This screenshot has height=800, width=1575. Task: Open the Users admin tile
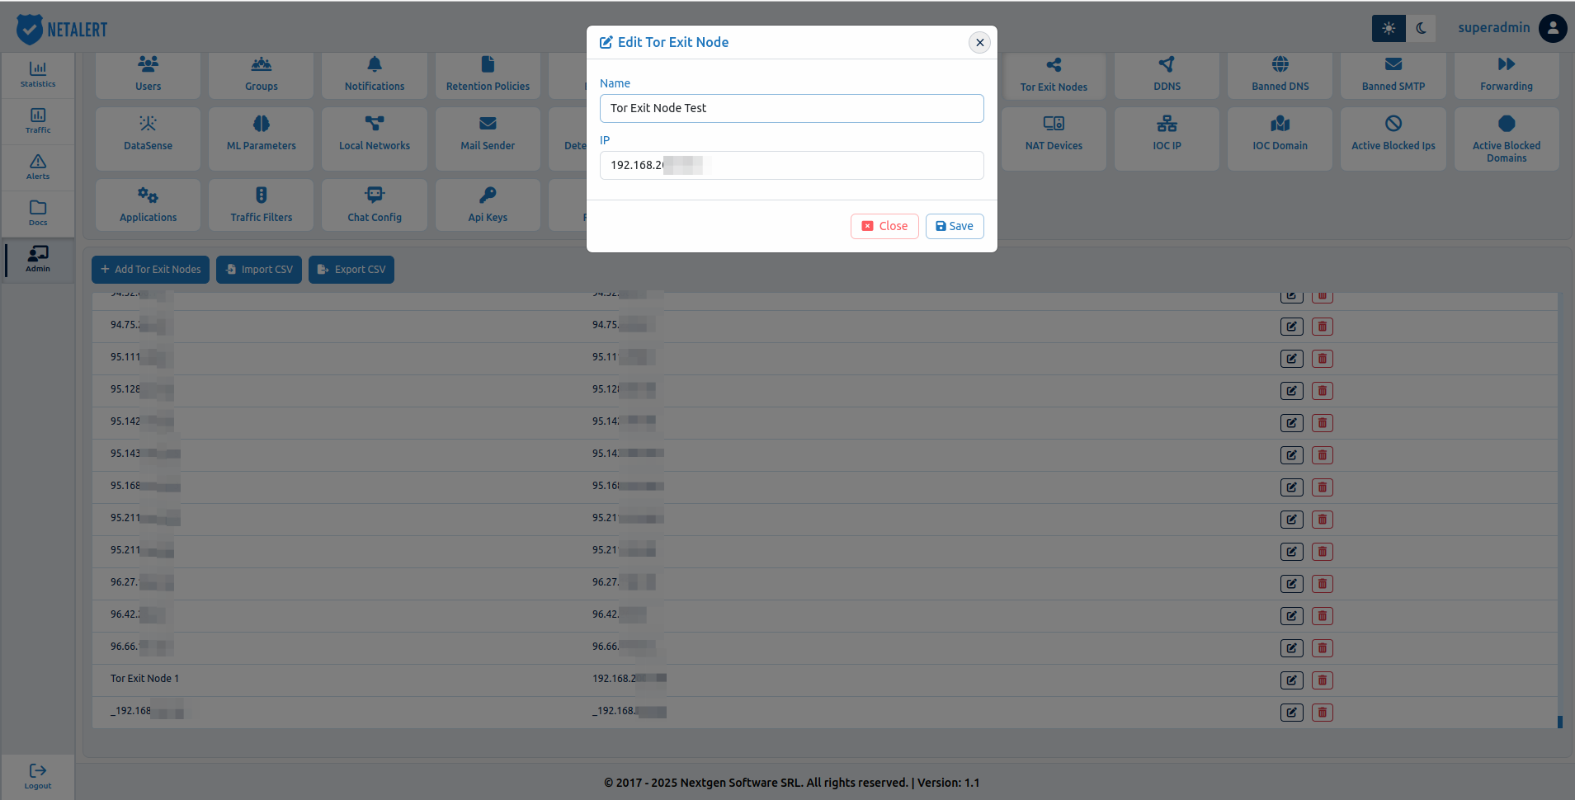(x=148, y=74)
